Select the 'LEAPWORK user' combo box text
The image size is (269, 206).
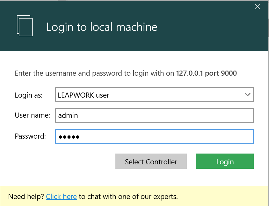tap(84, 95)
